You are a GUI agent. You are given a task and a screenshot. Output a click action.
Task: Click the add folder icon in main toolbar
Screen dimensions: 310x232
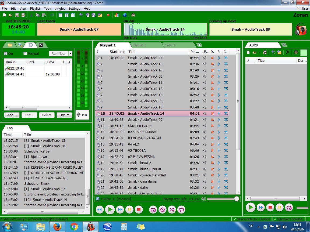coord(100,15)
